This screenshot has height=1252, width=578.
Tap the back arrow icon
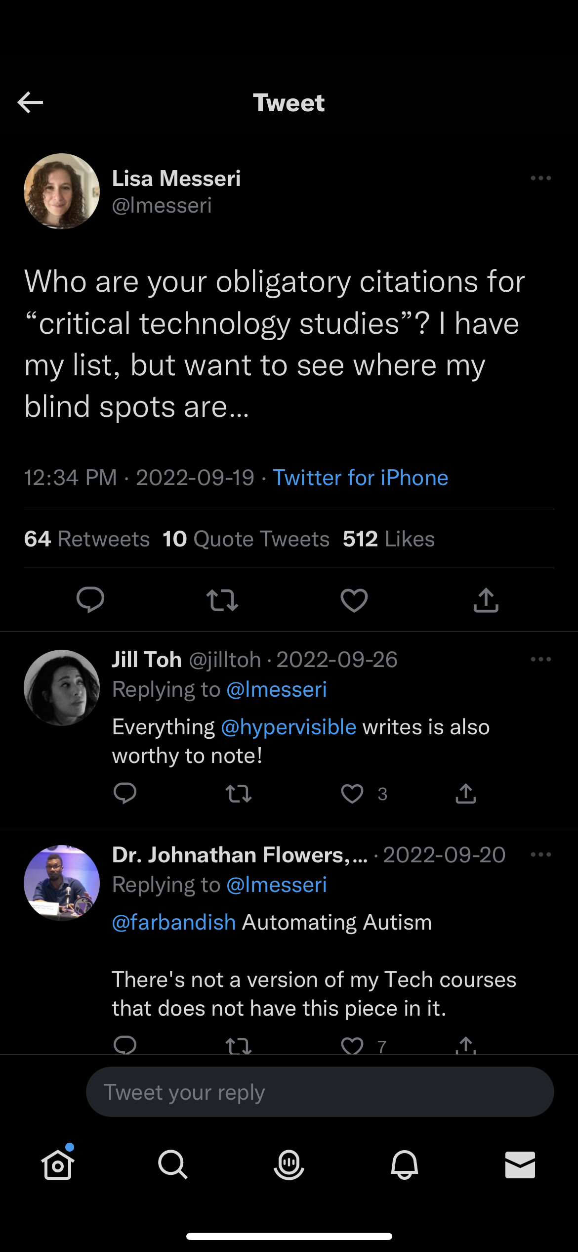tap(31, 102)
